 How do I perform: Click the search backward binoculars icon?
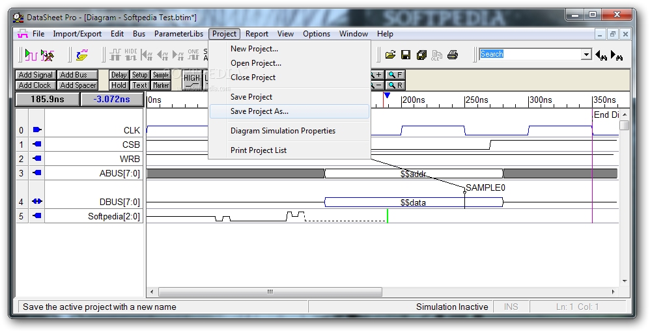pyautogui.click(x=601, y=55)
